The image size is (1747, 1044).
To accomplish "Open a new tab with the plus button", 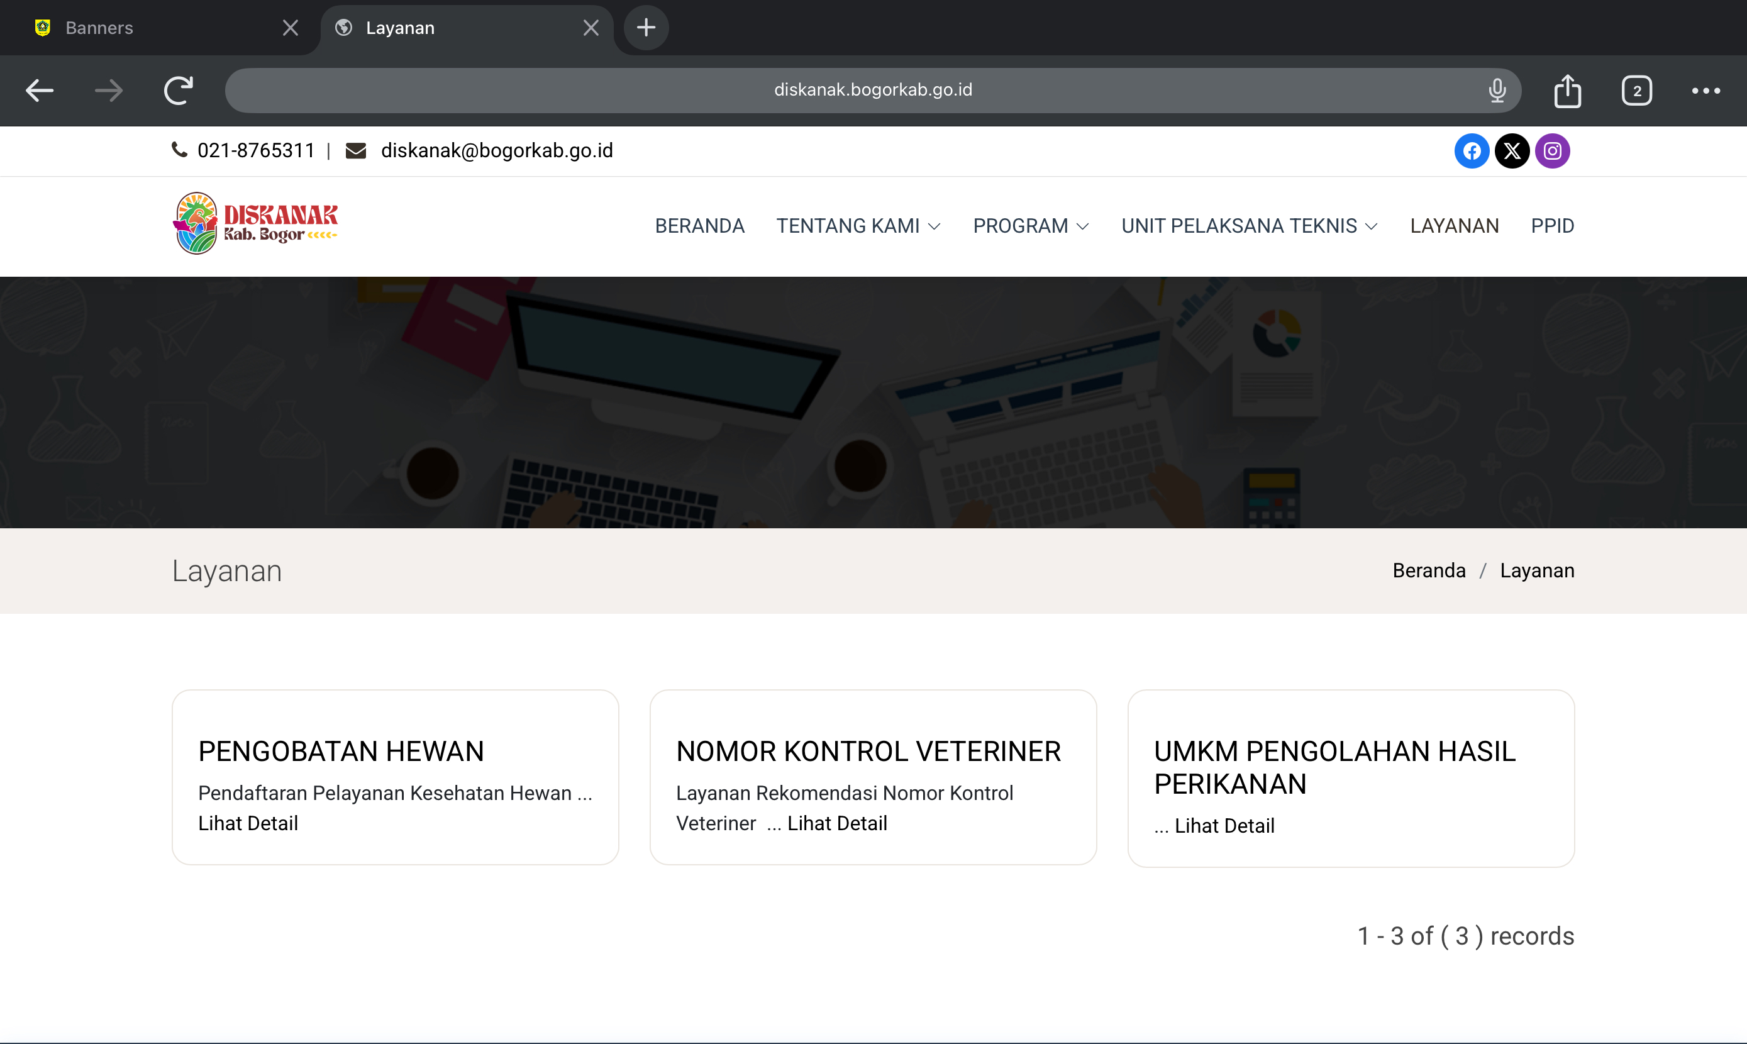I will (646, 28).
